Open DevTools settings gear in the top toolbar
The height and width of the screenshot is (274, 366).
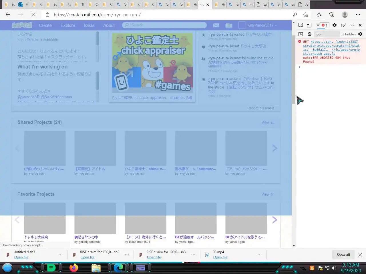click(335, 25)
